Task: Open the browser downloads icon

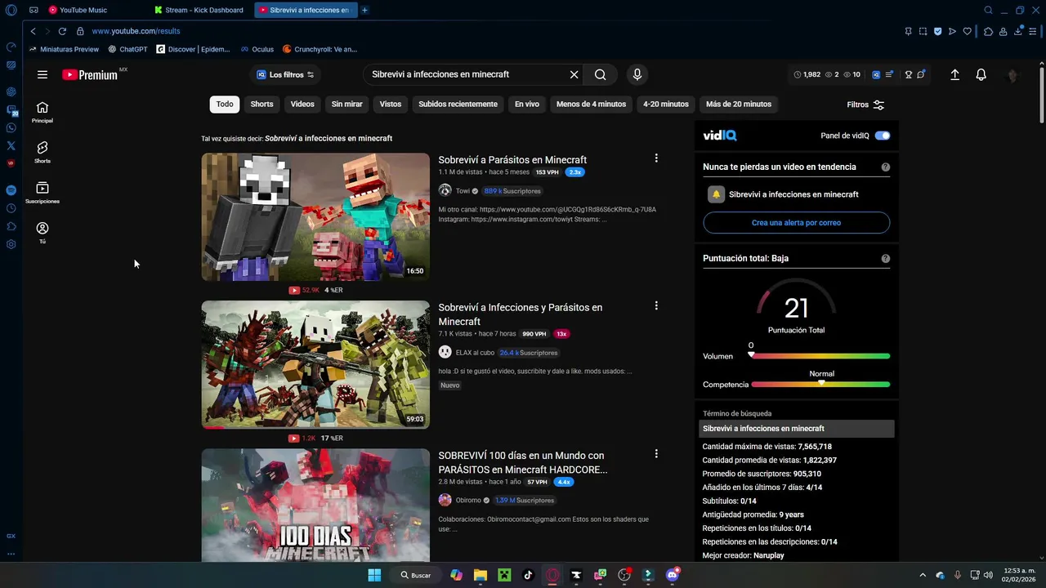Action: [x=1019, y=31]
